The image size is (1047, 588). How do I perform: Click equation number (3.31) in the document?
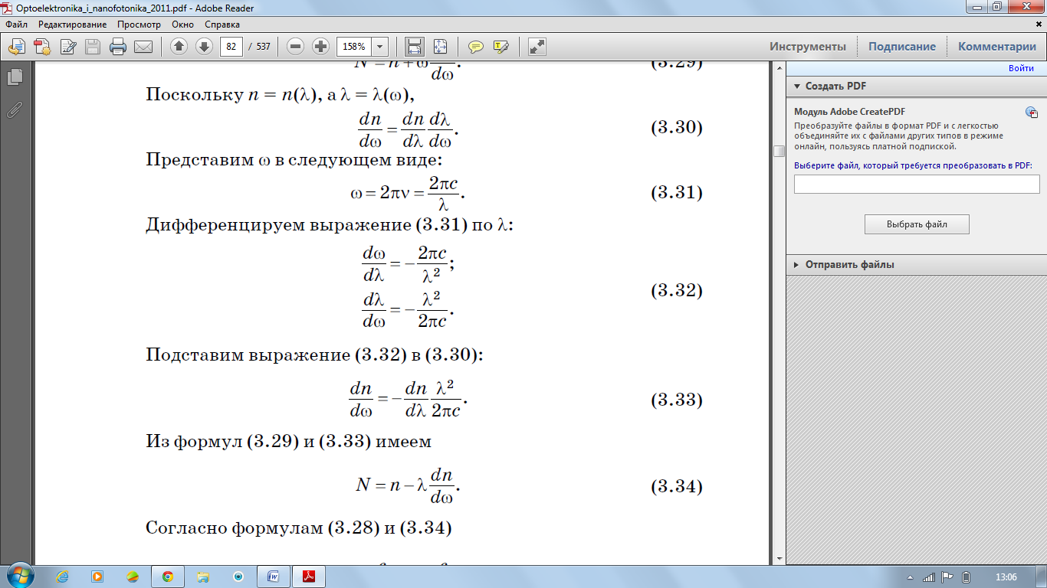pos(676,192)
